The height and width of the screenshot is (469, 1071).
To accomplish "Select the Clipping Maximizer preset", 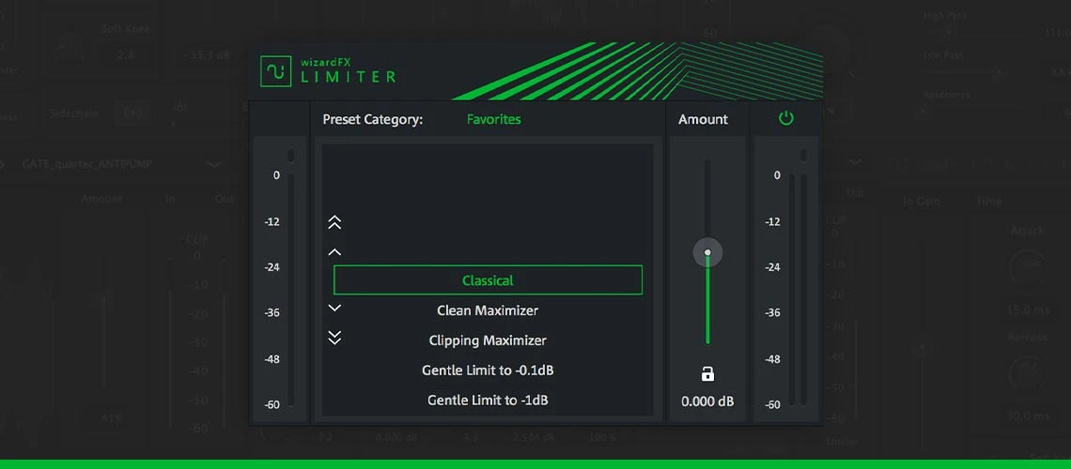I will pos(488,340).
